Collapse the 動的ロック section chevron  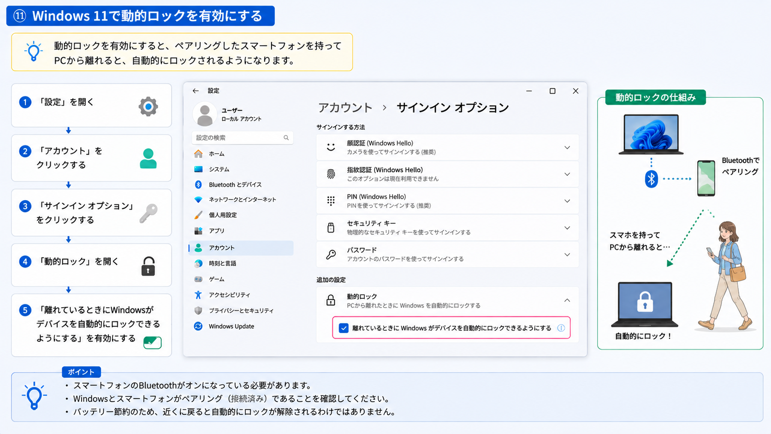(567, 300)
